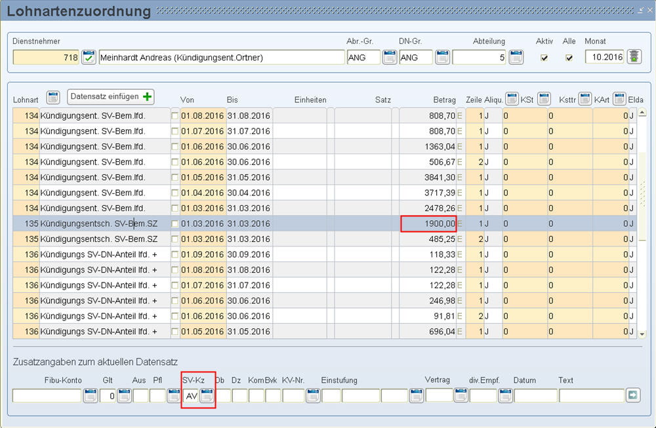Confirm Dienstnehmer 718 with the green check icon

click(89, 57)
